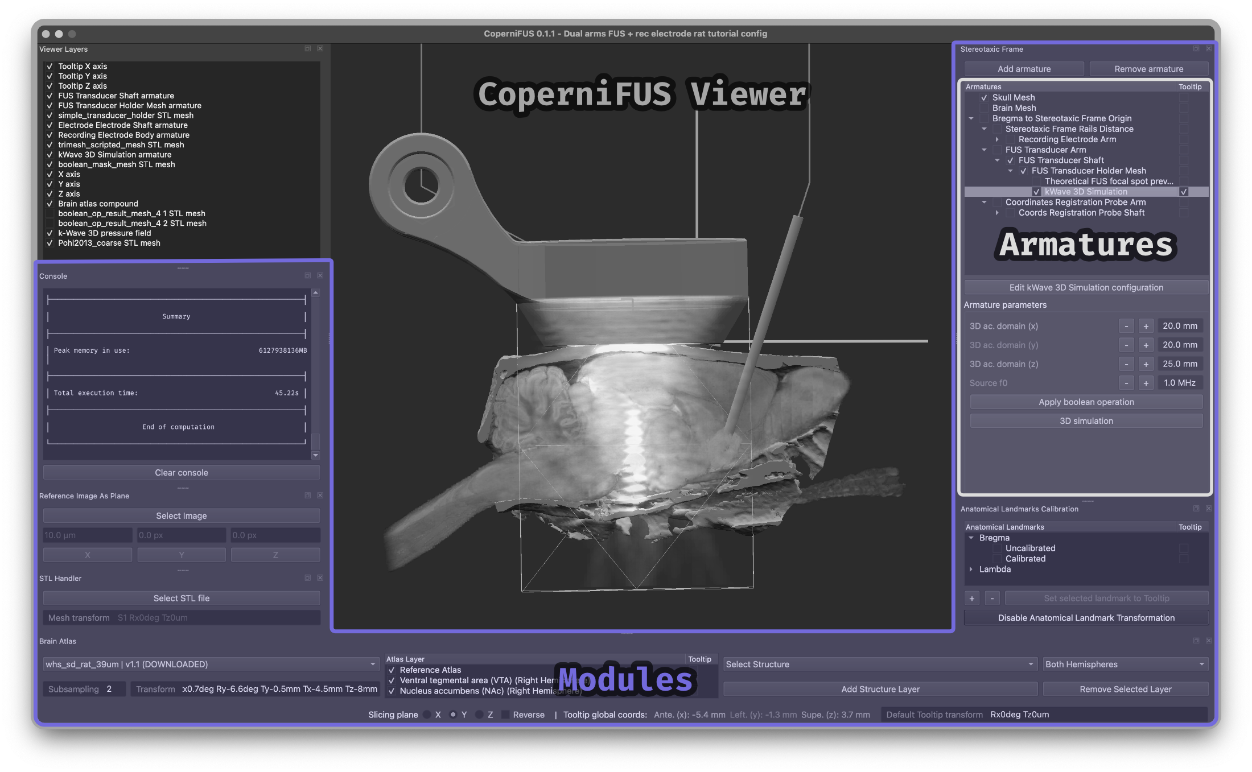Disable Anatomical Landmark Transformation

(x=1086, y=618)
